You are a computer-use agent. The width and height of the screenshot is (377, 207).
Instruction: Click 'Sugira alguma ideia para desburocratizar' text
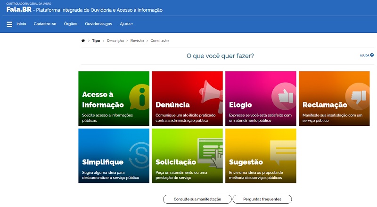(110, 175)
